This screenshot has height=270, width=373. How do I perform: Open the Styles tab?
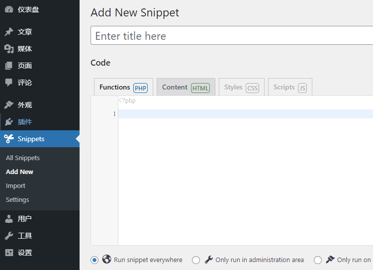(x=242, y=87)
